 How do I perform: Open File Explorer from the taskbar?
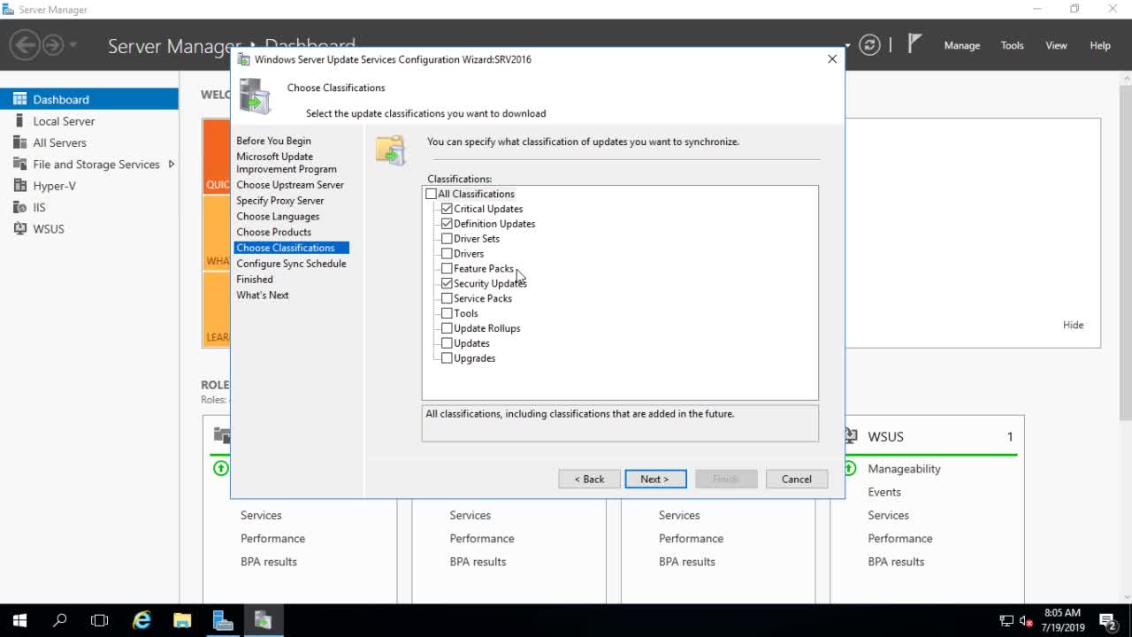(x=182, y=620)
